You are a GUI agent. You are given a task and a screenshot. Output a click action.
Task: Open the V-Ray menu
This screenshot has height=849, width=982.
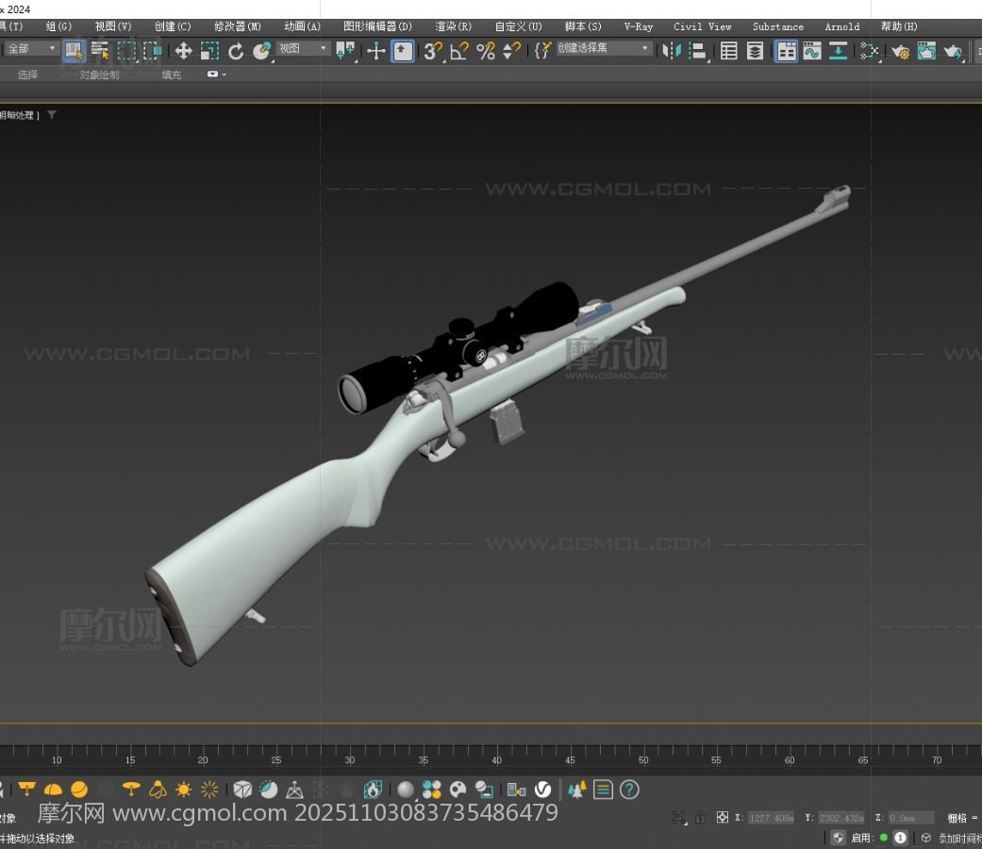click(x=639, y=26)
